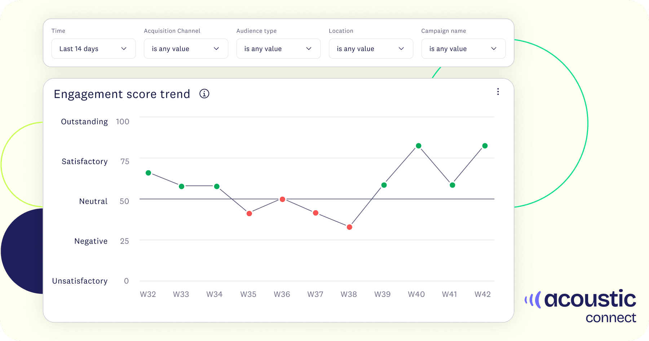Click the green W33 data point
649x341 pixels.
pos(182,186)
